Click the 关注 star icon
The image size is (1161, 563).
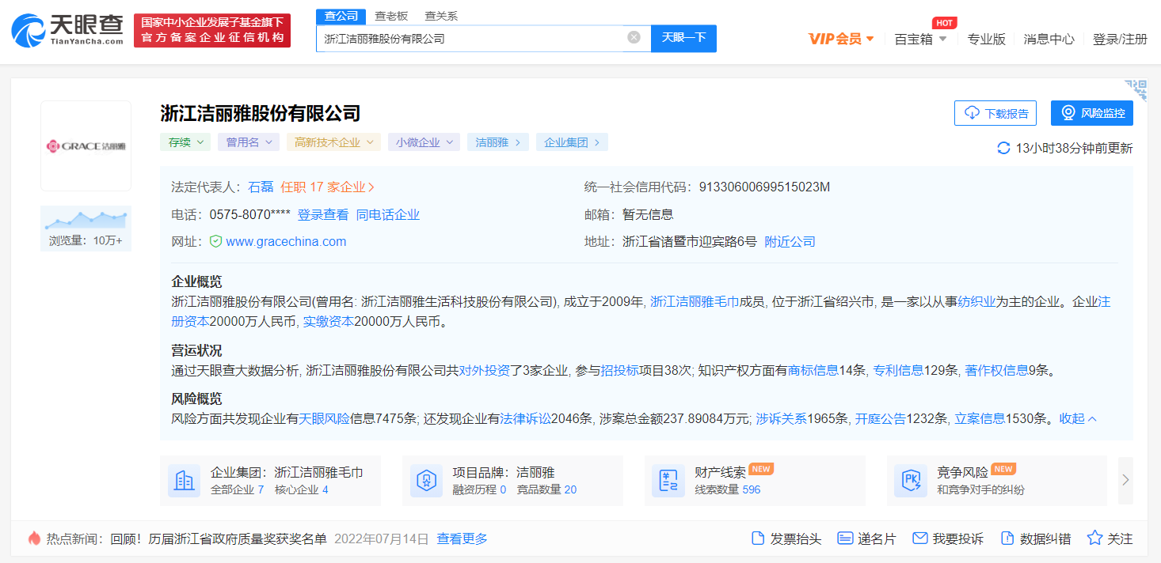pyautogui.click(x=1094, y=538)
